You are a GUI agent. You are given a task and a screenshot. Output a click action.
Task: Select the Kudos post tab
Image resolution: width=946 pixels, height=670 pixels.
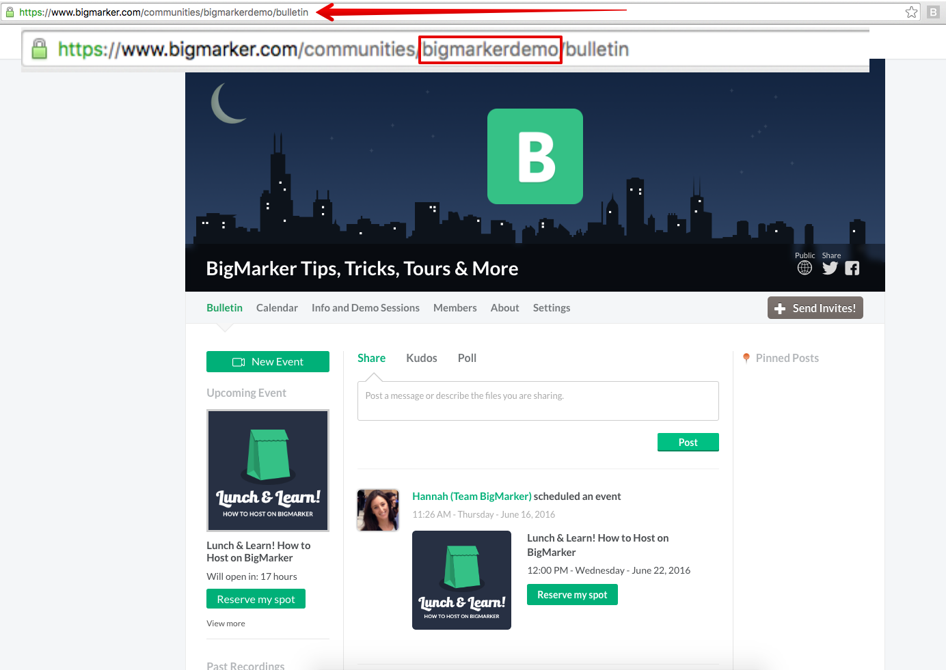422,358
